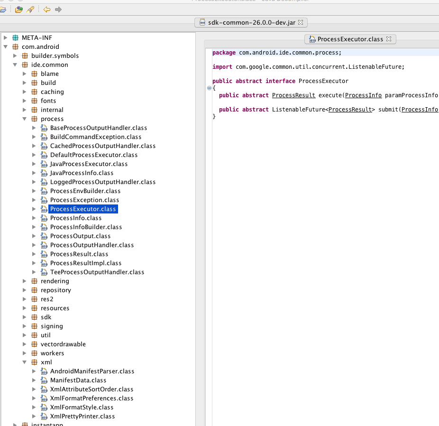
Task: Click the class icon beside ProcessInfo.class
Action: click(44, 218)
